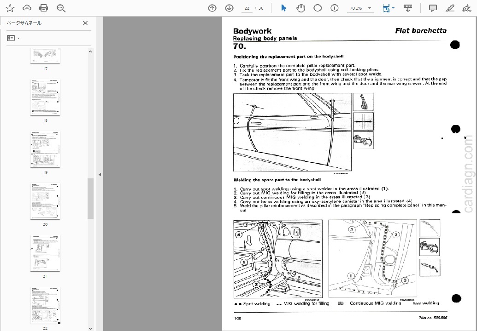
Task: Collapse the side panel with the left arrow
Action: pos(100,174)
